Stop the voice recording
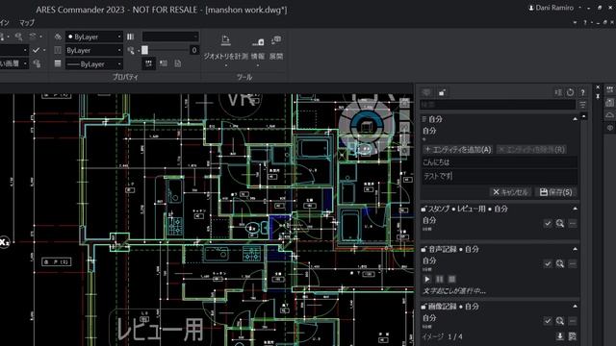Screen dimensions: 616x346 coord(452,279)
